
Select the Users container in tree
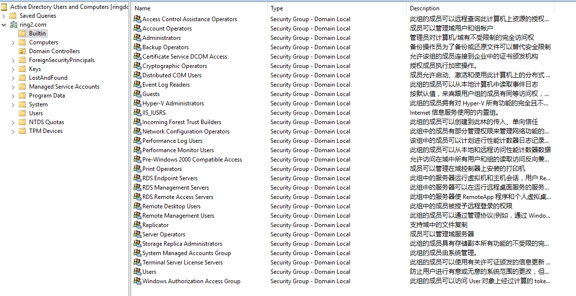tap(35, 113)
